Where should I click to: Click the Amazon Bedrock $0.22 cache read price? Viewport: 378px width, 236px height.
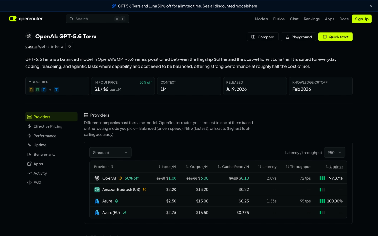(x=244, y=190)
